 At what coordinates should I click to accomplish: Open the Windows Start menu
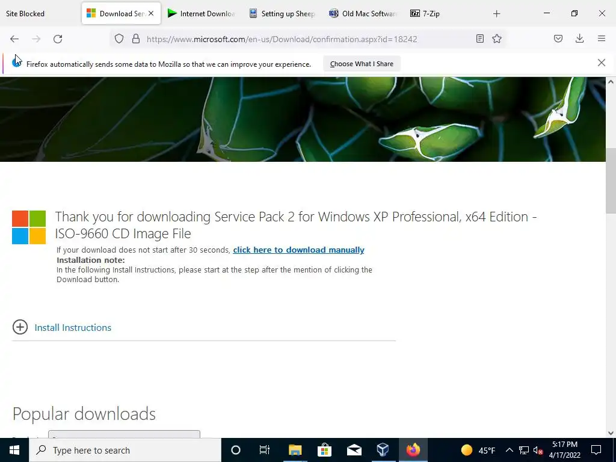[x=14, y=450]
